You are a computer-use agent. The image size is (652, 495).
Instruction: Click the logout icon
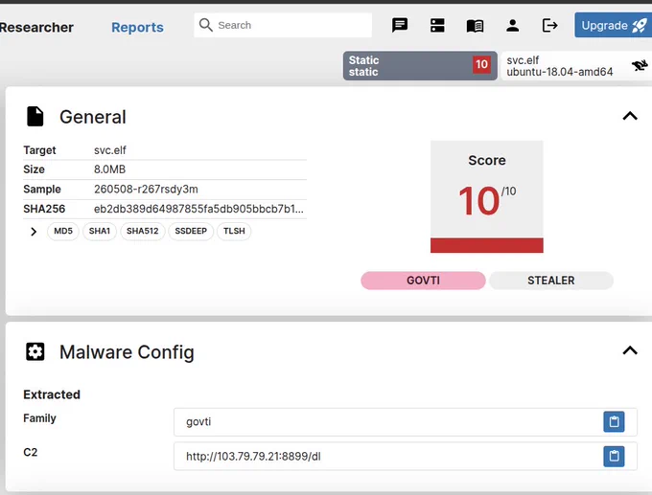pyautogui.click(x=549, y=25)
